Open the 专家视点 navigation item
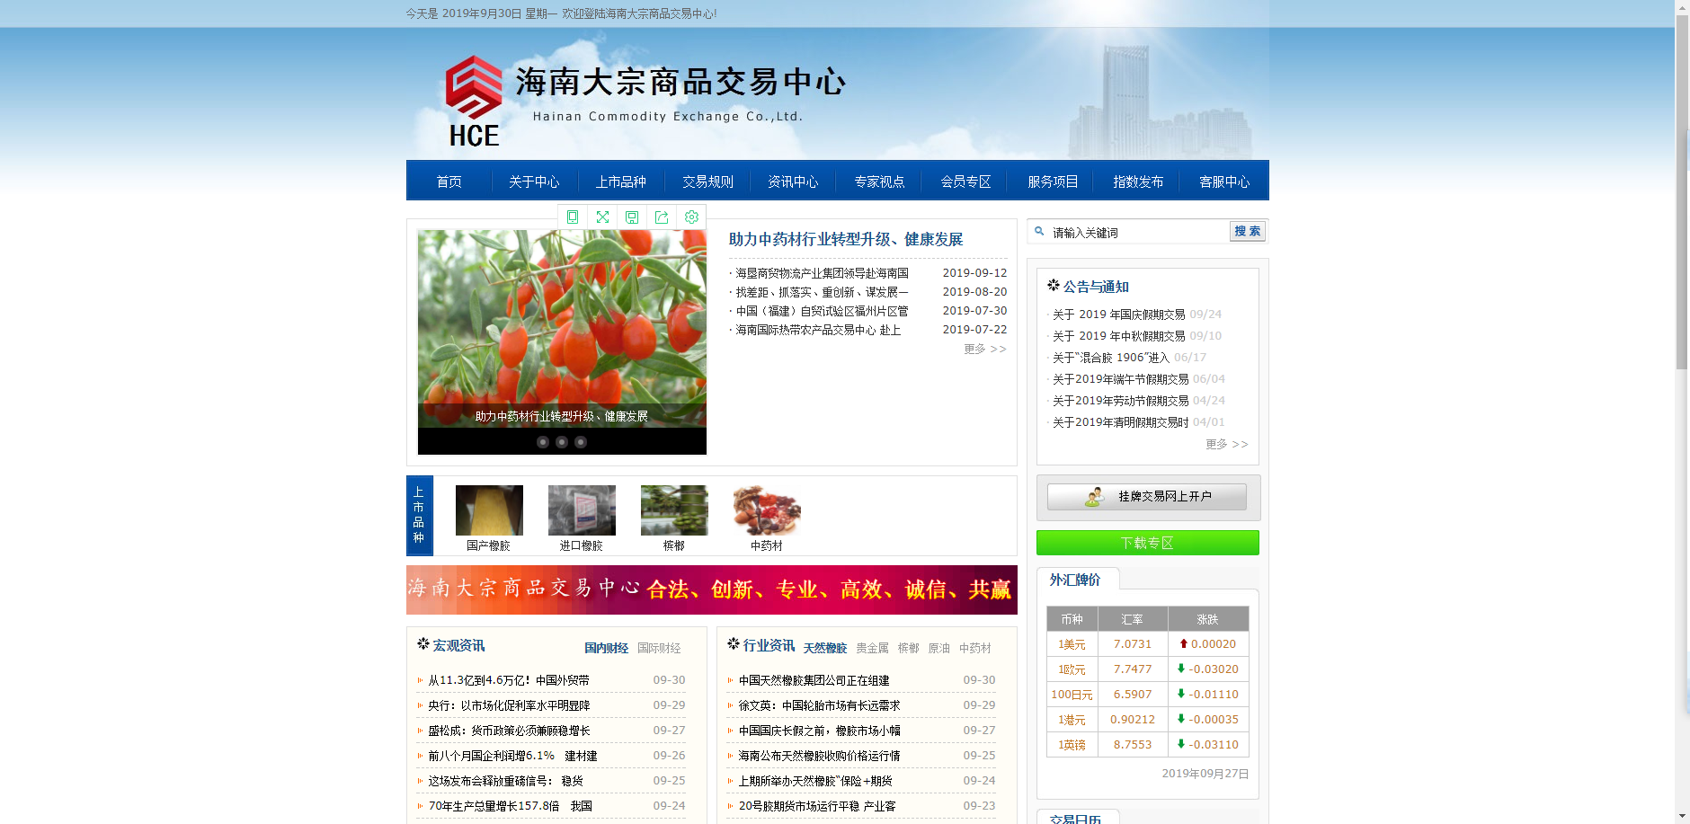This screenshot has height=824, width=1690. pyautogui.click(x=879, y=182)
